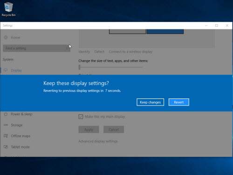Click the Offline maps icon
Screen dimensions: 233x175
[x=6, y=136]
